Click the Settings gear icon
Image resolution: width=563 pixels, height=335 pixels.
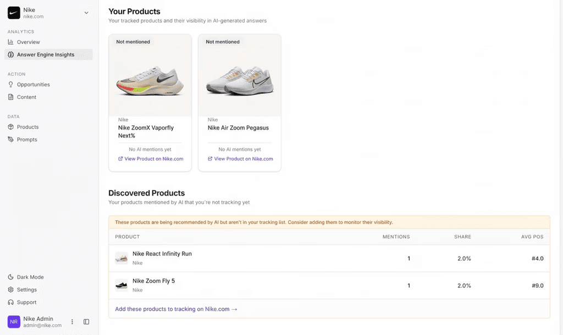click(x=11, y=290)
